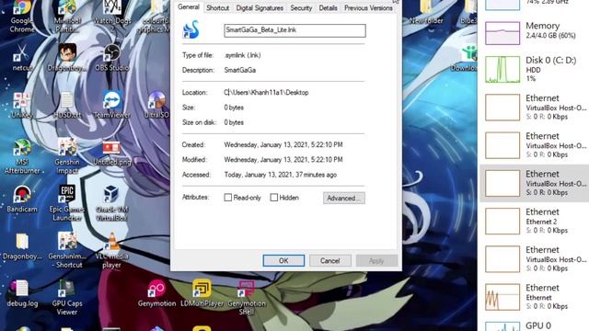589x331 pixels.
Task: Open the Digital Signatures tab
Action: point(260,8)
